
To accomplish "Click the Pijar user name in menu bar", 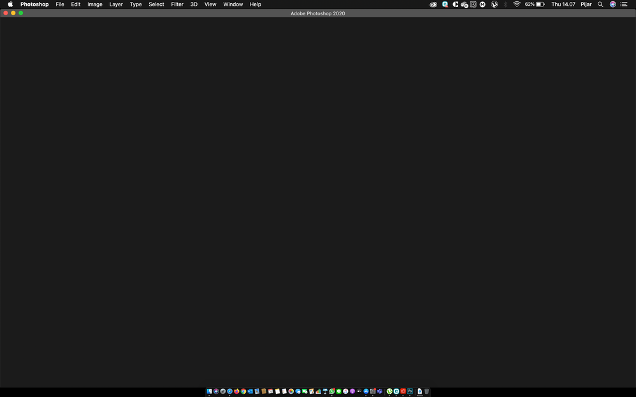I will coord(586,4).
